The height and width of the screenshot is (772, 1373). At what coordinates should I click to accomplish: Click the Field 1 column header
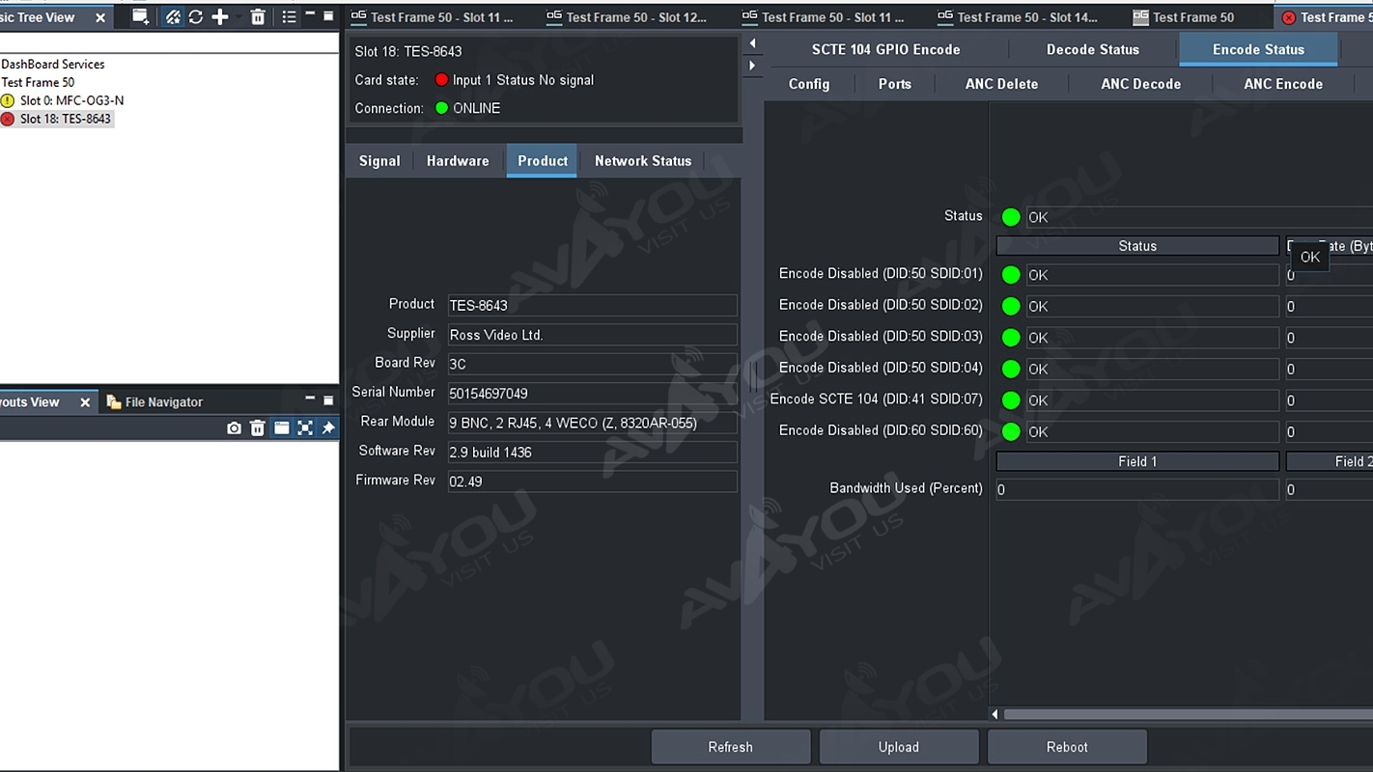tap(1137, 461)
